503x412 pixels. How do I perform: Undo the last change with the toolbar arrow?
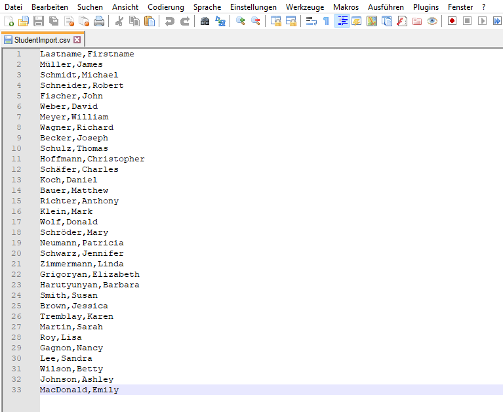[x=170, y=21]
